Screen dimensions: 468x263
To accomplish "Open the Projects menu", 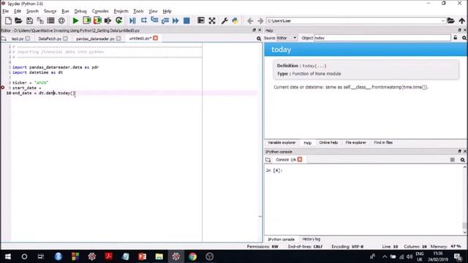I will 121,11.
